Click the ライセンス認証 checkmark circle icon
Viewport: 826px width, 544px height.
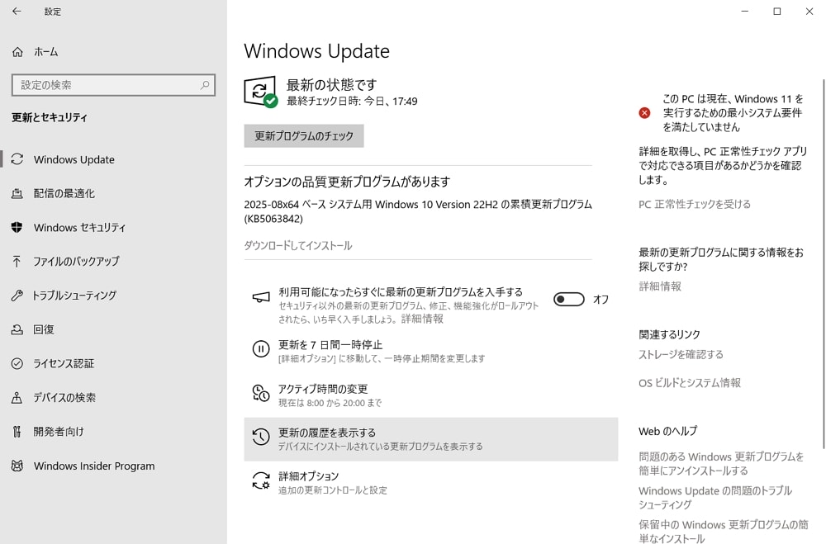point(17,363)
